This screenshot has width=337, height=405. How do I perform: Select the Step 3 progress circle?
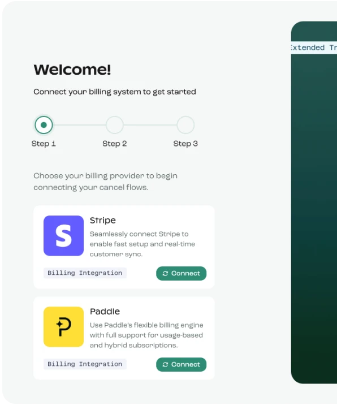click(185, 125)
